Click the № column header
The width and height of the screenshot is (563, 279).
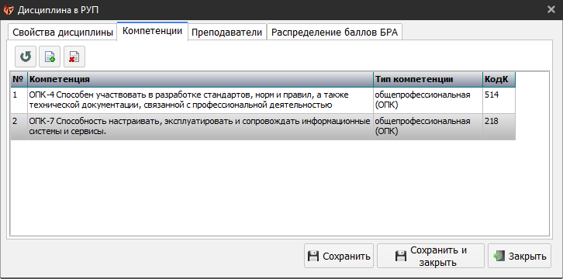pos(19,79)
